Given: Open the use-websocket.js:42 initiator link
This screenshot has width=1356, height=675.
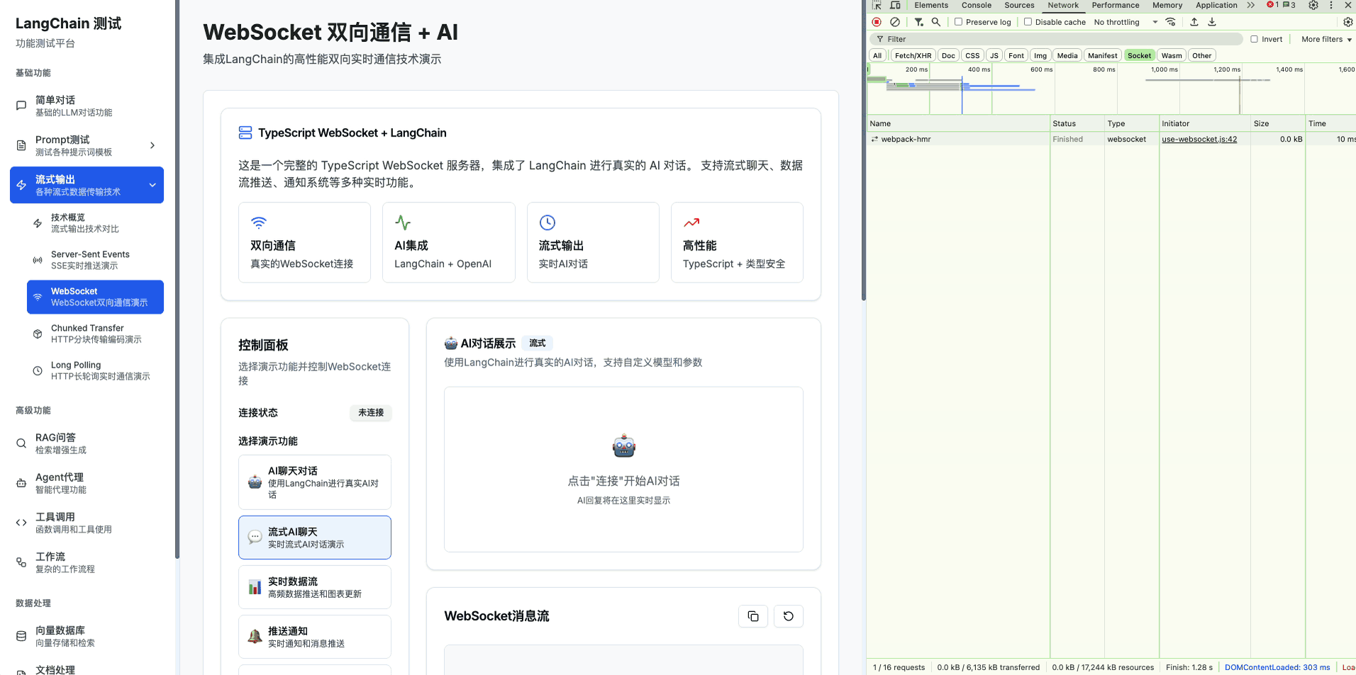Looking at the screenshot, I should (x=1199, y=139).
